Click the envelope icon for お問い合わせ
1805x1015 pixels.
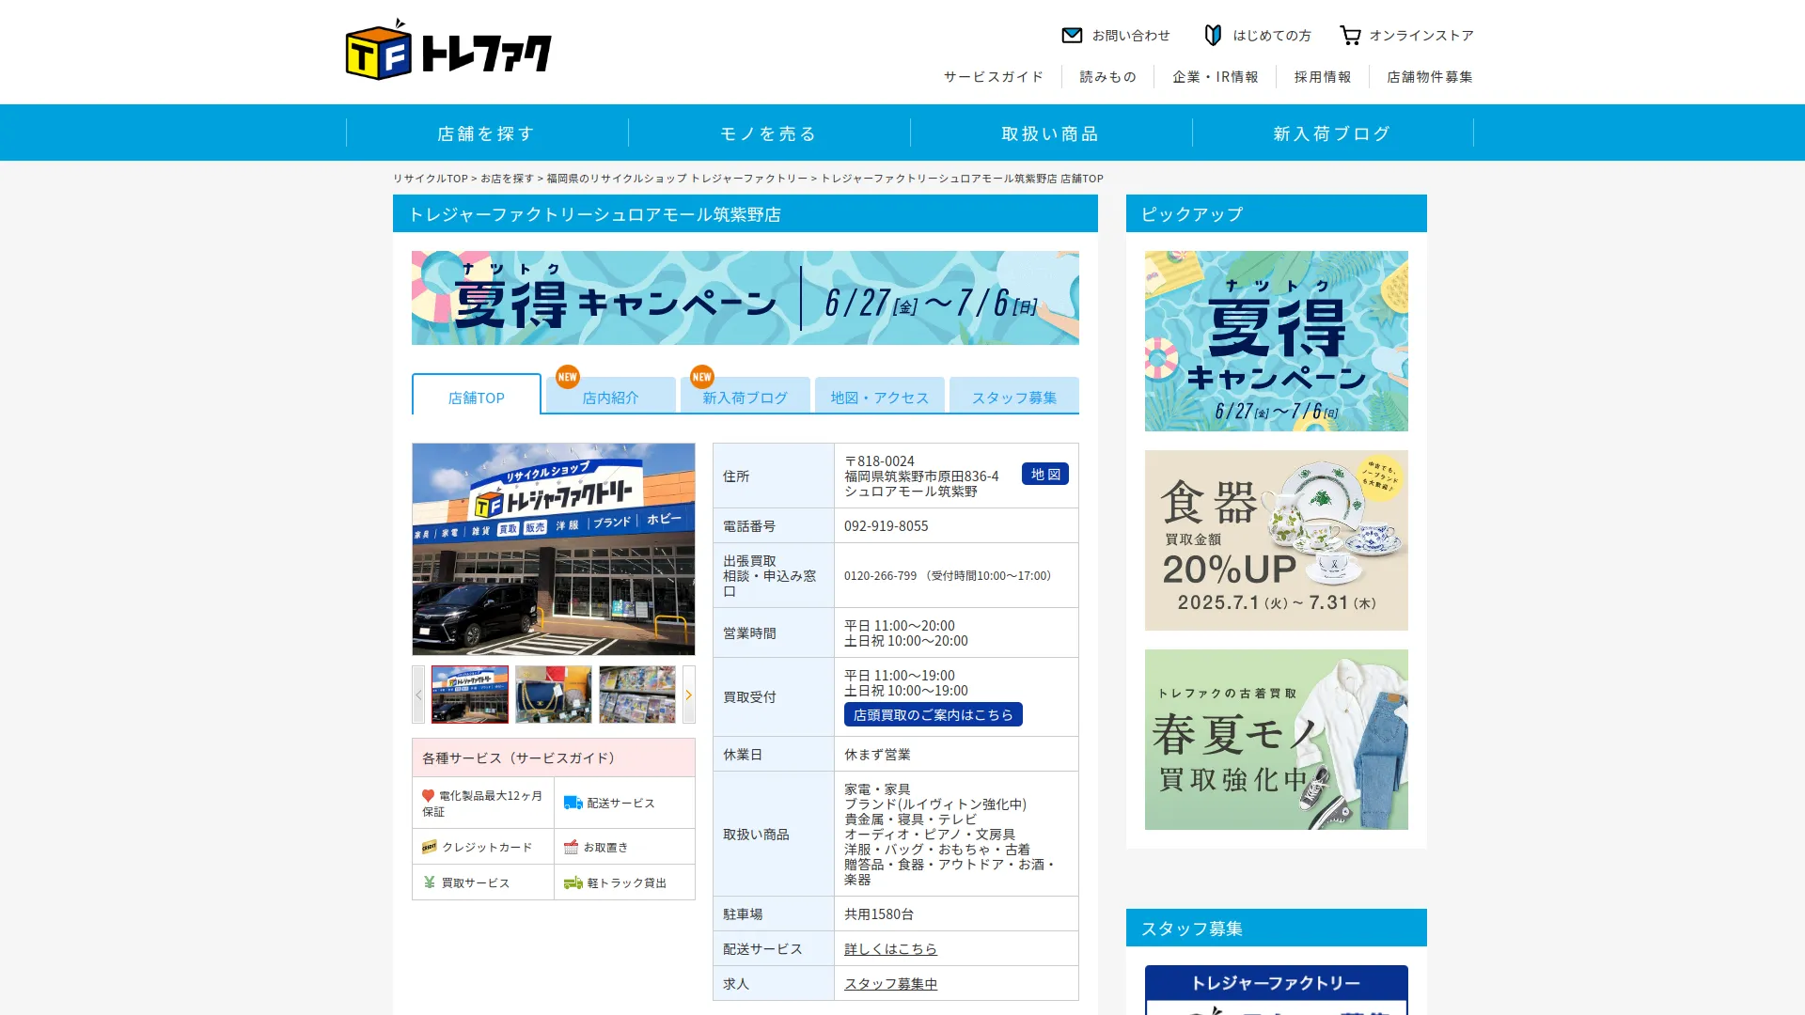coord(1072,36)
